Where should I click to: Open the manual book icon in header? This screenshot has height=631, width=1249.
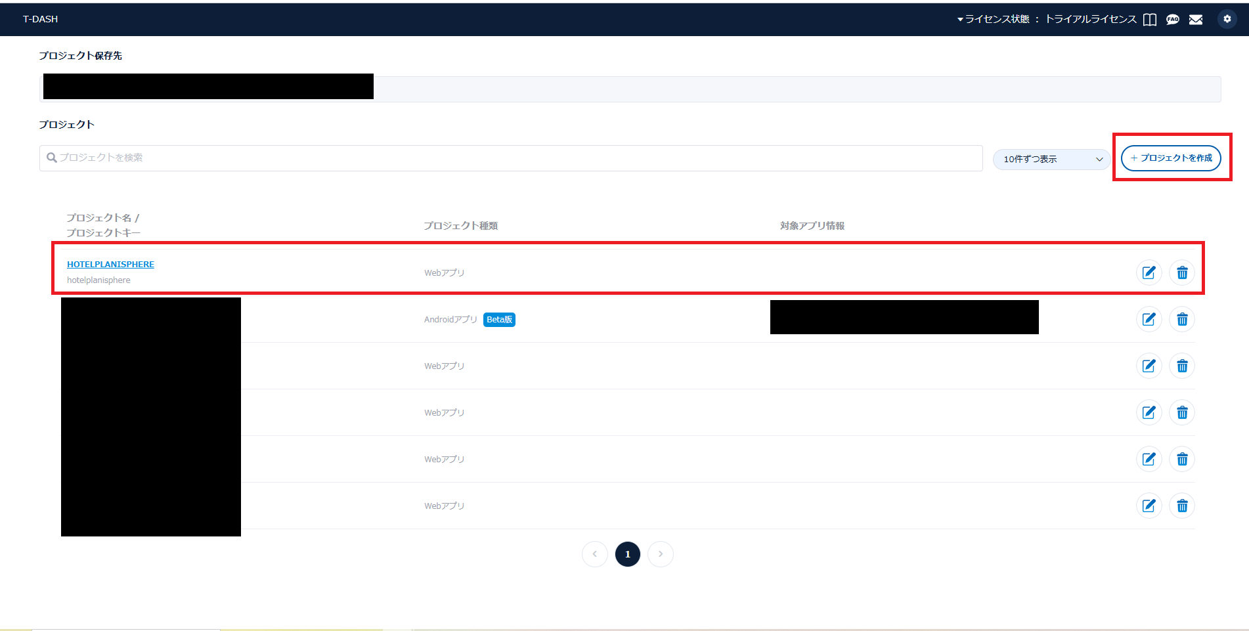point(1149,20)
